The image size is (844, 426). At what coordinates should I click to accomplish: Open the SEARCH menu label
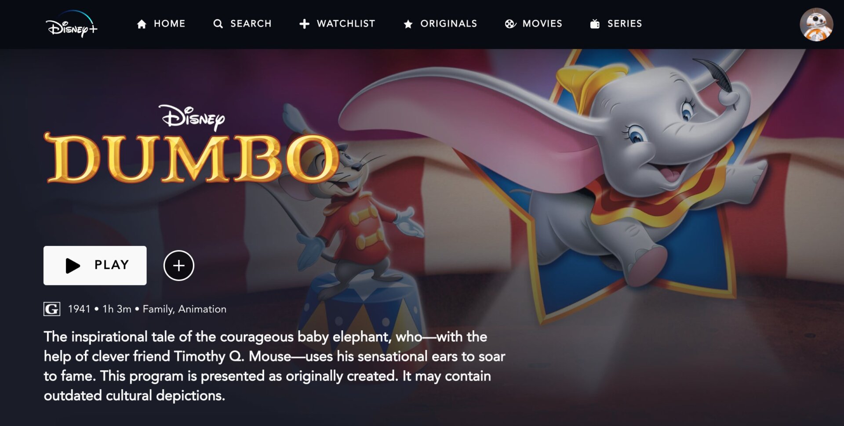[251, 24]
